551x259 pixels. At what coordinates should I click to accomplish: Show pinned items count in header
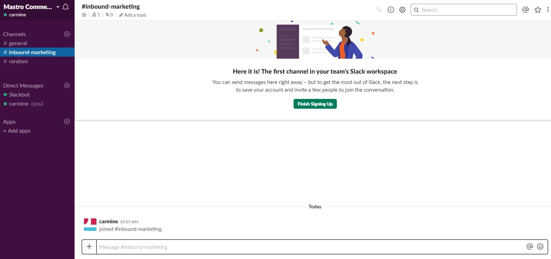coord(109,15)
